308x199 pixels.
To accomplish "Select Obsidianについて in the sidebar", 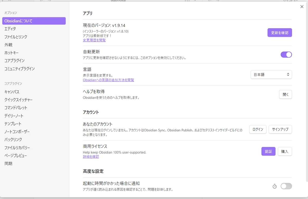I will pos(34,21).
